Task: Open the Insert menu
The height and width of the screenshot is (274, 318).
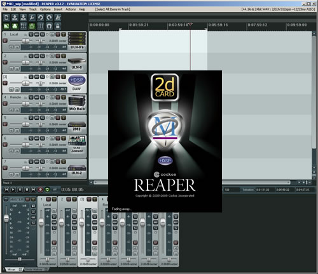Action: point(58,10)
